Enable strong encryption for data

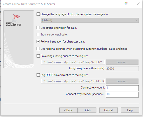click(x=38, y=27)
